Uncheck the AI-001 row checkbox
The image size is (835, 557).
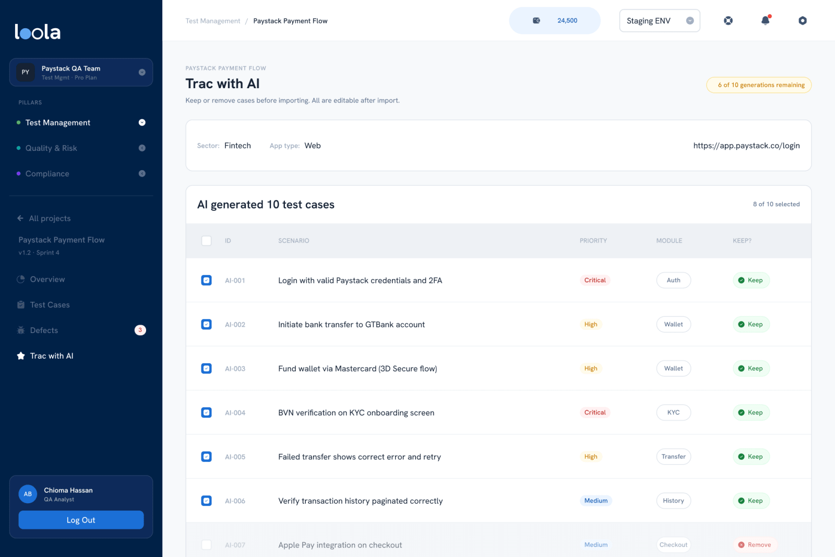tap(207, 280)
